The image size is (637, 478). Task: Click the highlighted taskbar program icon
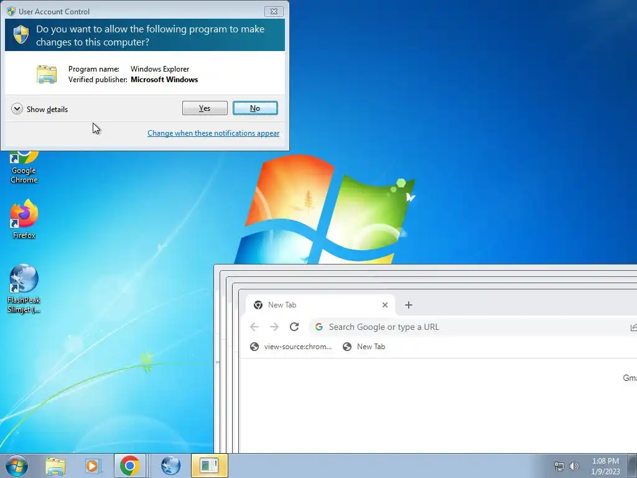click(209, 466)
